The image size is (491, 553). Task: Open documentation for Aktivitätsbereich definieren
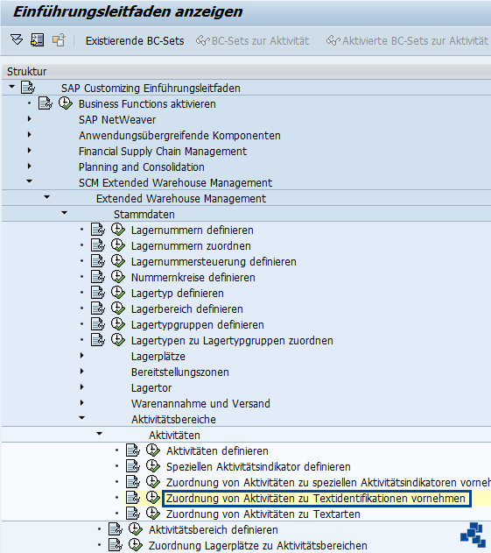(x=116, y=529)
